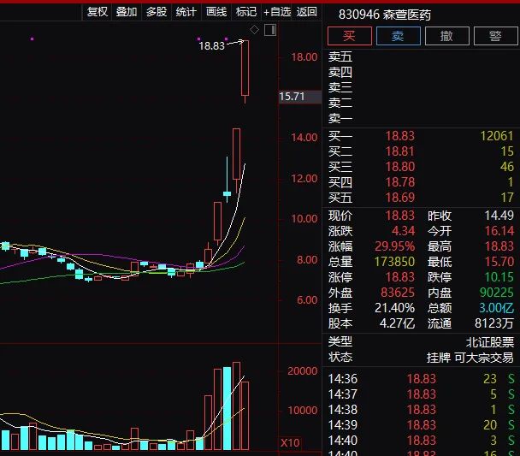The image size is (520, 456).
Task: Click the 总额 value 3.00亿
Action: coord(496,308)
